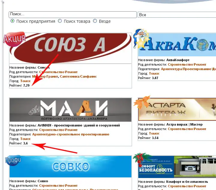Select the Поиск предприятия radio button
216x190 pixels.
13,21
